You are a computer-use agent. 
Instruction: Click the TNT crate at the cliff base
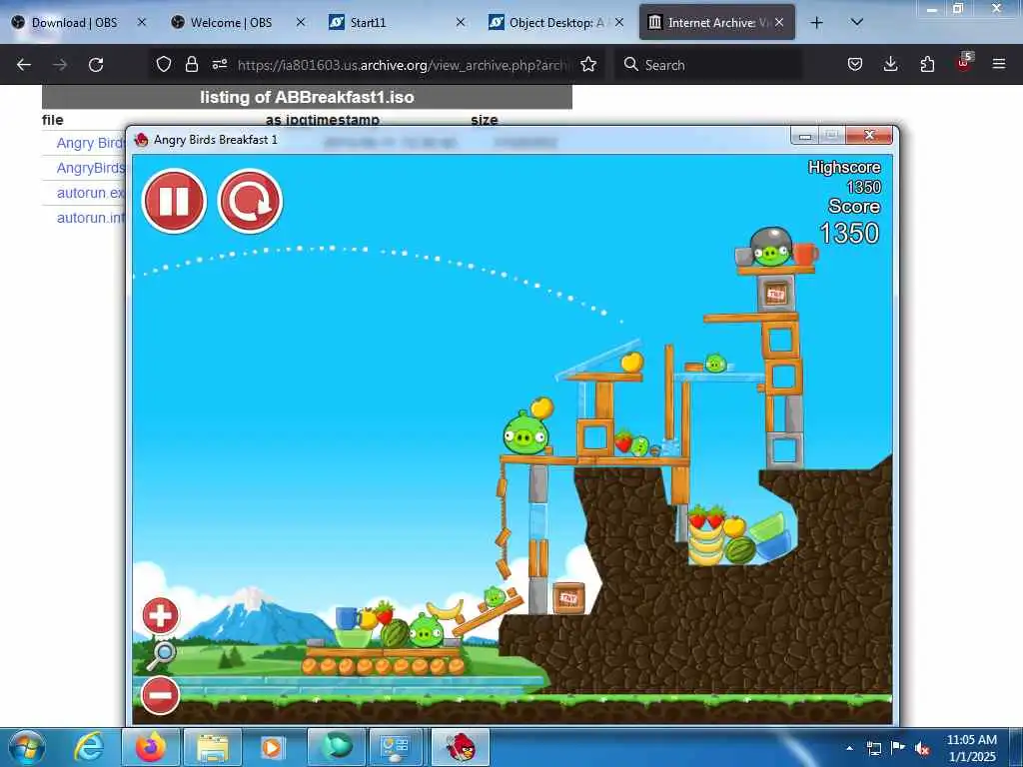pos(568,598)
